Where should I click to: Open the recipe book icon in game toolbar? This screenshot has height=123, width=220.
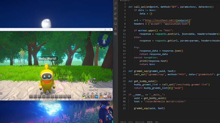[105, 96]
